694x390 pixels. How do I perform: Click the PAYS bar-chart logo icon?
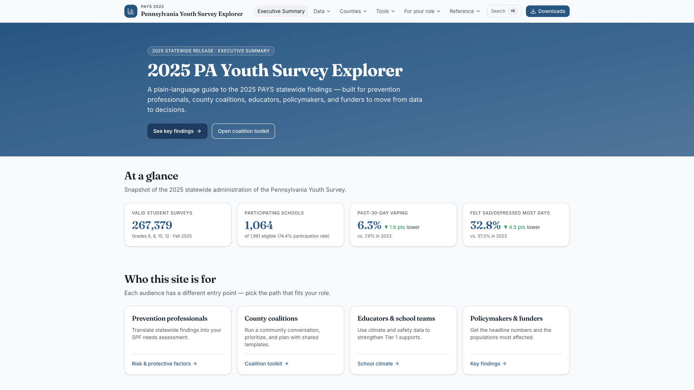pyautogui.click(x=130, y=11)
